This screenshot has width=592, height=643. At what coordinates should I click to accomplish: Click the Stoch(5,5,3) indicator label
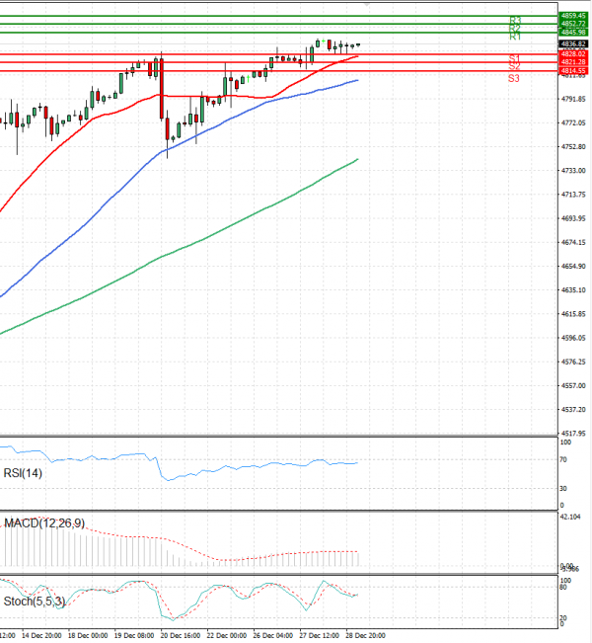34,602
